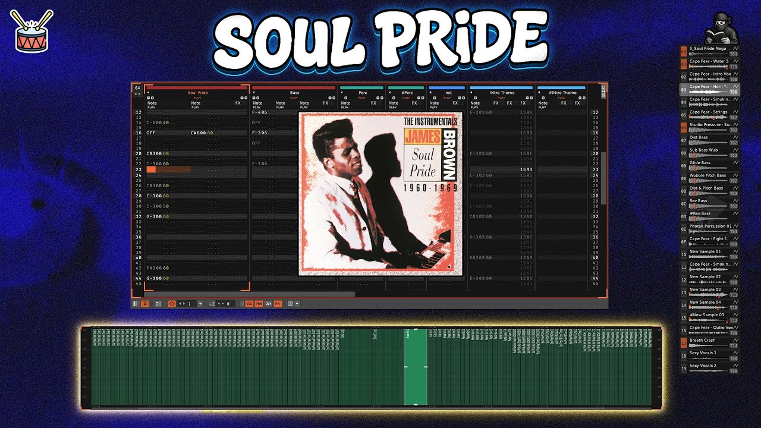Toggle the VOL column button

click(249, 304)
